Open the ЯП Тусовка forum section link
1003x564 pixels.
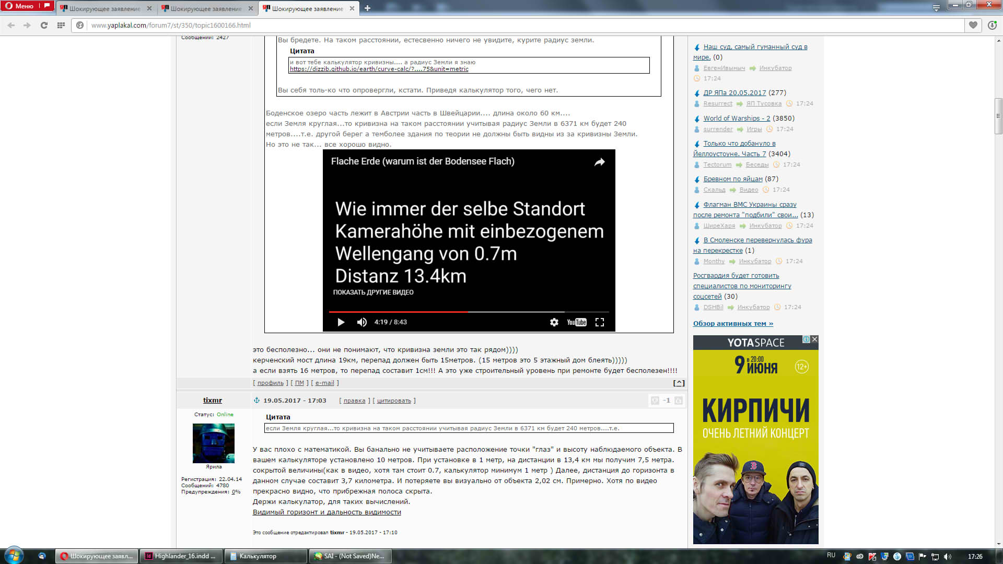764,103
